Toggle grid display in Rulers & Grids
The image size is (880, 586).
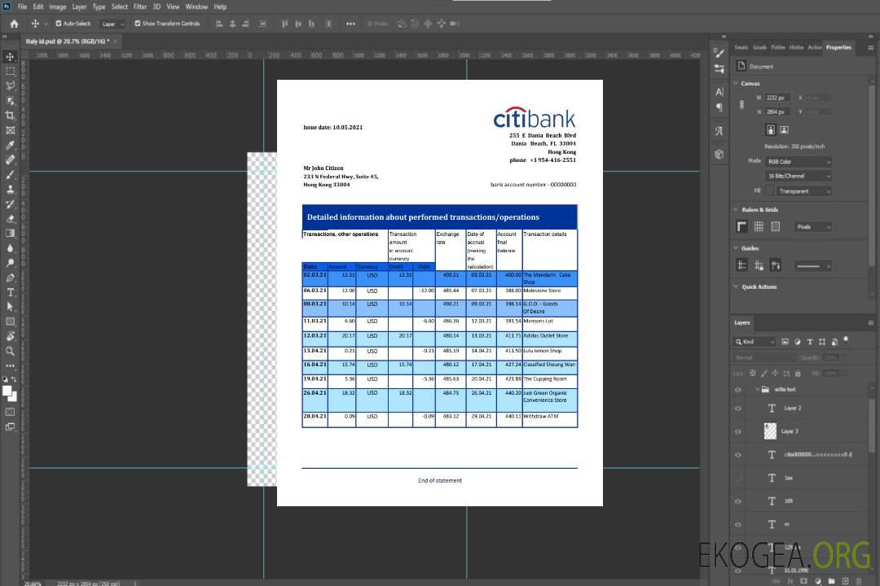759,226
